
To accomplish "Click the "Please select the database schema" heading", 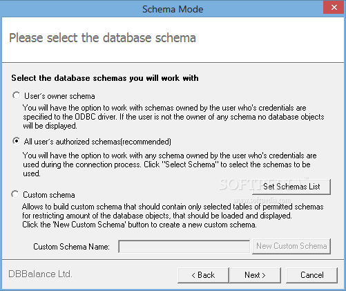I will (102, 38).
